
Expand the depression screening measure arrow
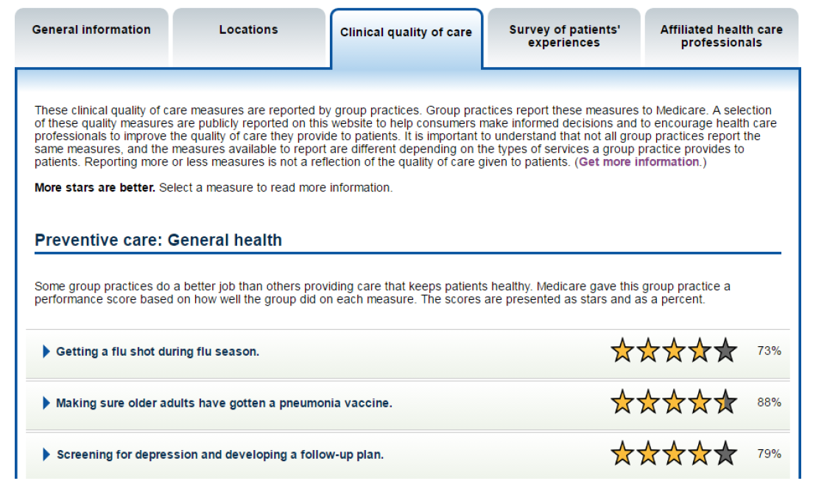point(46,454)
